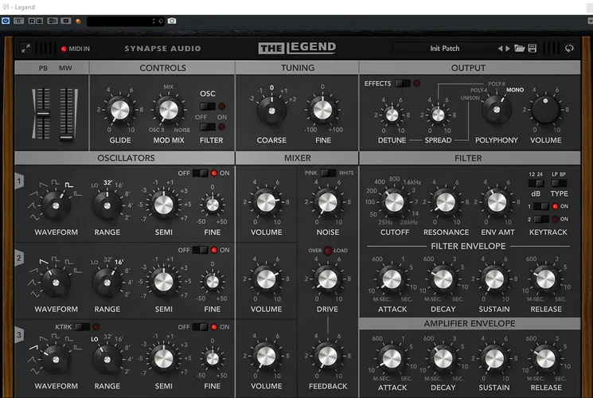Click the filter CUTOFF knob
Image resolution: width=593 pixels, height=398 pixels.
(395, 202)
